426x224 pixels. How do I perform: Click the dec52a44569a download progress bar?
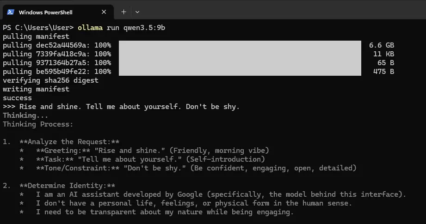click(239, 45)
